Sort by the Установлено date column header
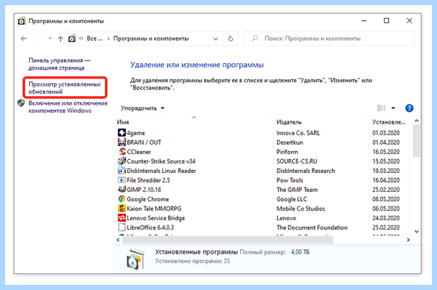 pos(389,122)
